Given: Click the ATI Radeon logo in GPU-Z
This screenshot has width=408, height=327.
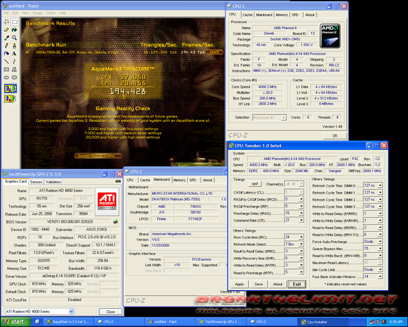Looking at the screenshot, I should (107, 201).
